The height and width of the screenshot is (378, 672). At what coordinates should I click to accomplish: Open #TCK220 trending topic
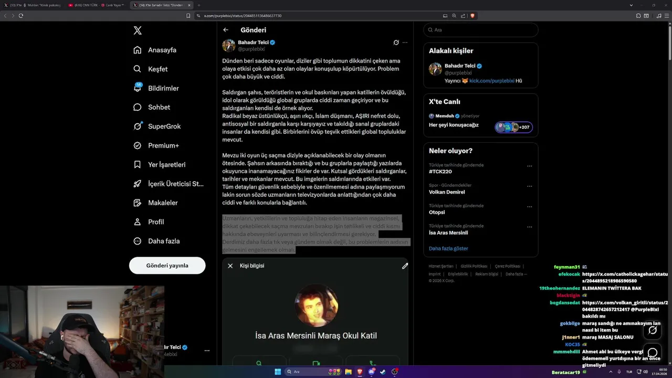440,172
